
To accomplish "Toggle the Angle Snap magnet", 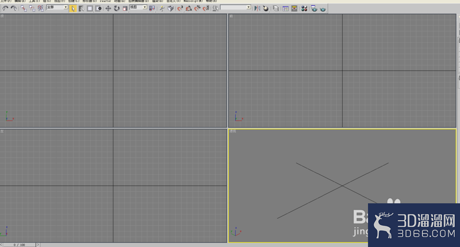I will tap(189, 8).
